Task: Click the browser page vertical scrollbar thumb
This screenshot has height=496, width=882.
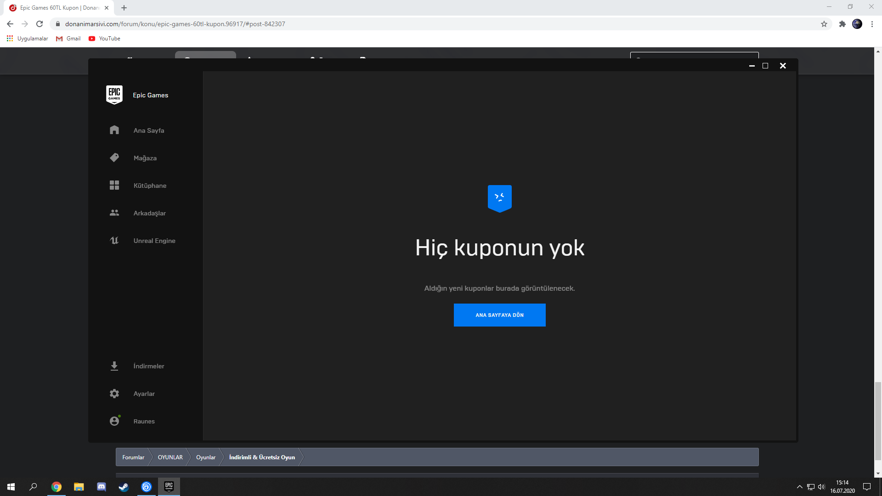Action: (x=878, y=420)
